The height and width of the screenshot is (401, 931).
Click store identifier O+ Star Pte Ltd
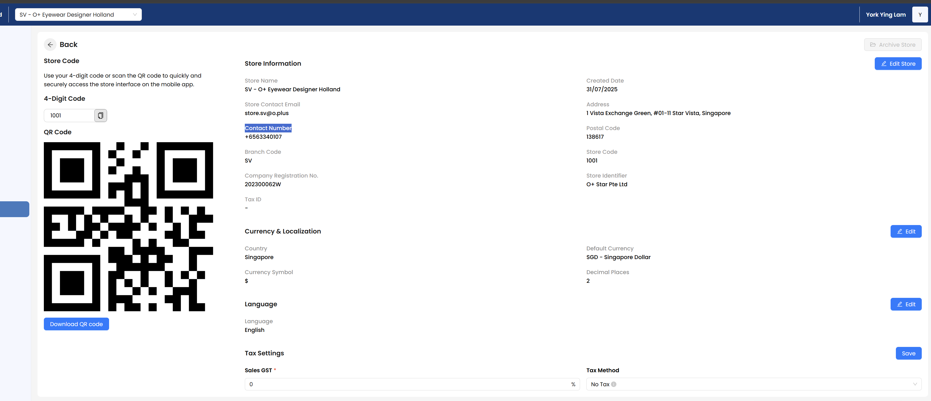point(607,184)
